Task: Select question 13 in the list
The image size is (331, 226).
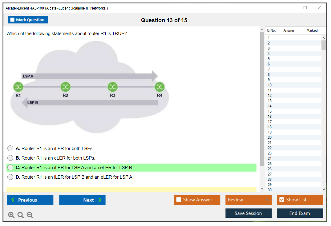Action: point(270,101)
